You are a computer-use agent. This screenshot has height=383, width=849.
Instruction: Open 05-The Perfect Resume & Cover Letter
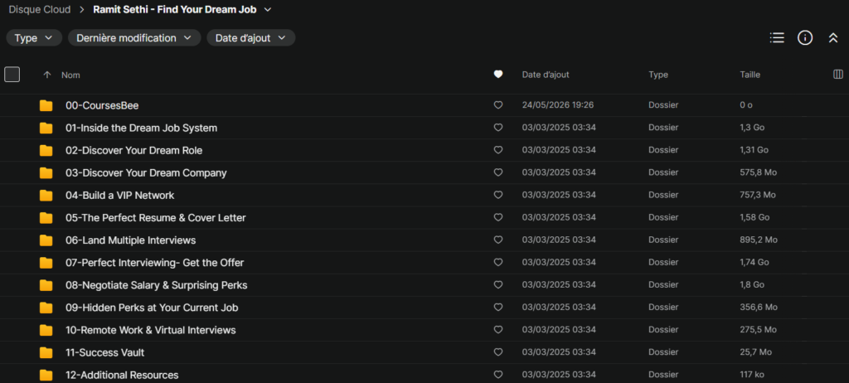click(155, 218)
